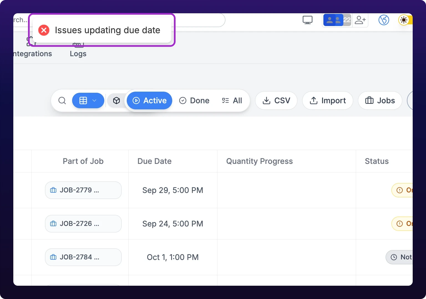Viewport: 426px width, 299px height.
Task: Click the status badge in JOB-2726 row
Action: coord(402,224)
